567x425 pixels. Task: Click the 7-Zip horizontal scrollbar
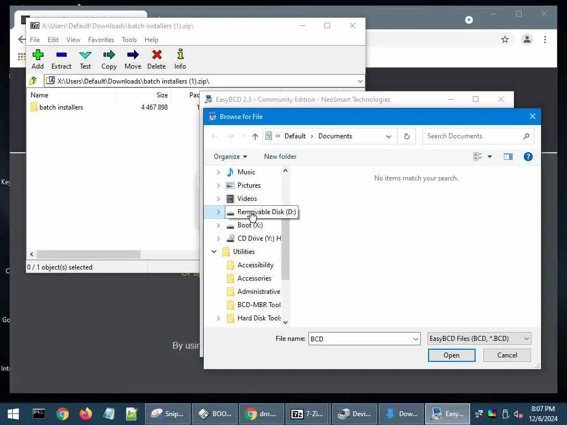[x=88, y=255]
